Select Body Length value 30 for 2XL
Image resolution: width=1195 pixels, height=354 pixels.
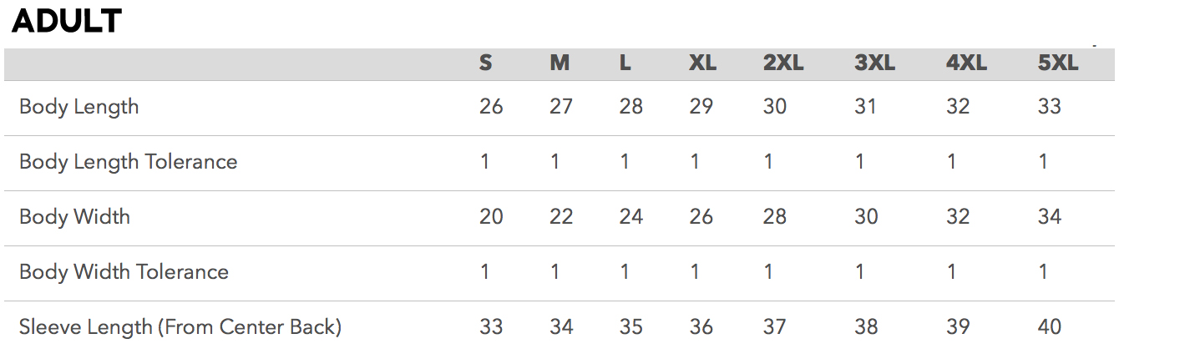tap(774, 107)
